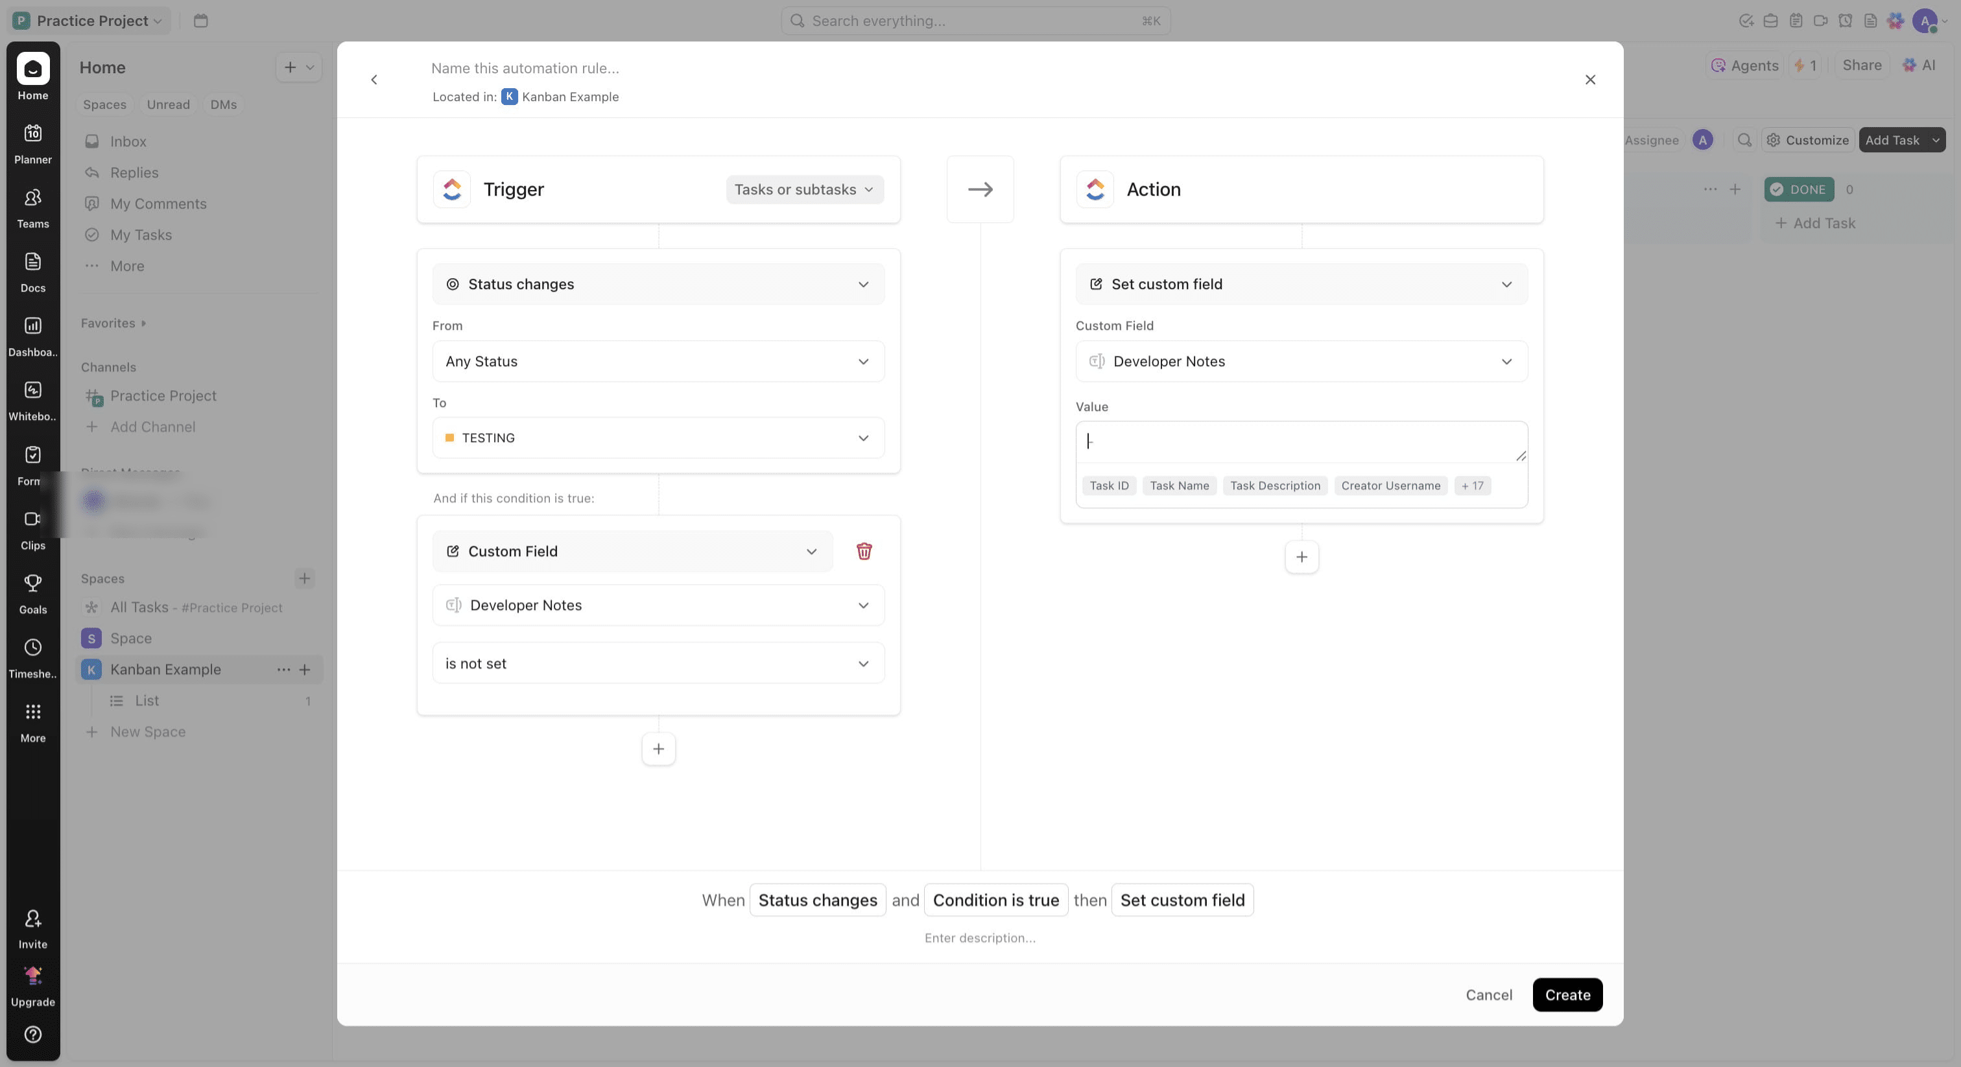1961x1067 pixels.
Task: Open the Planner icon
Action: (x=32, y=133)
